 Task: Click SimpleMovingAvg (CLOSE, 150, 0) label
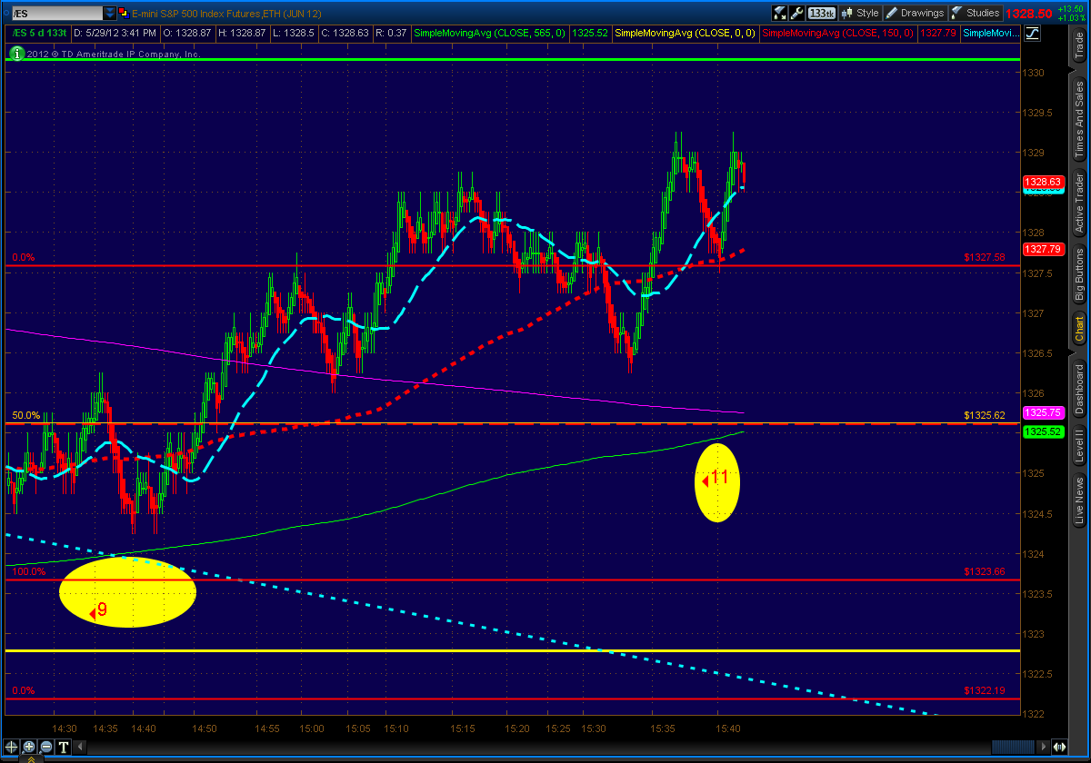[x=837, y=33]
